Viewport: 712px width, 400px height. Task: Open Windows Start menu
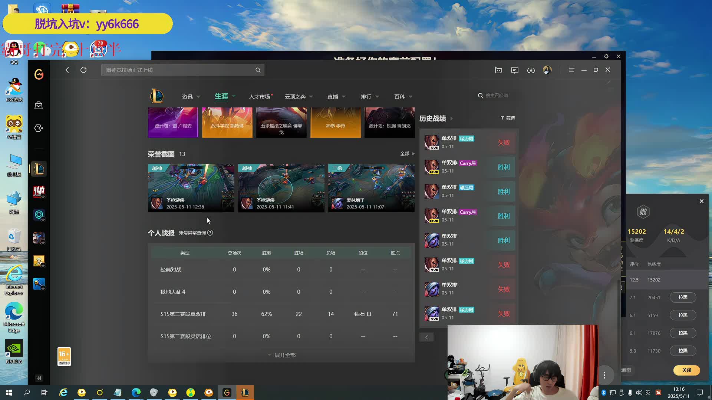tap(9, 393)
